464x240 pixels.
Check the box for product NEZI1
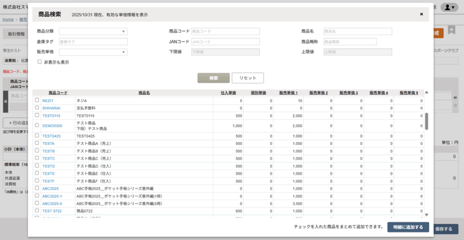[37, 101]
